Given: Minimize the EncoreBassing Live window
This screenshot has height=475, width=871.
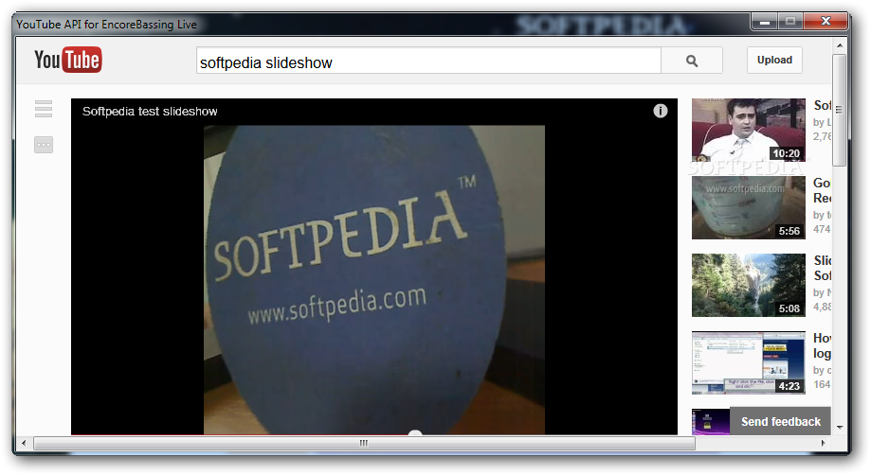Looking at the screenshot, I should pyautogui.click(x=765, y=22).
